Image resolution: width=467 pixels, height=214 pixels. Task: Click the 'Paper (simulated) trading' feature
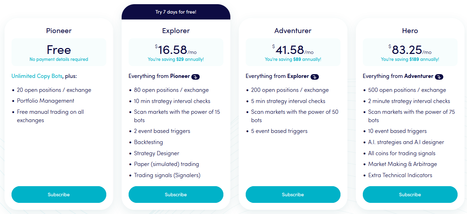click(166, 164)
